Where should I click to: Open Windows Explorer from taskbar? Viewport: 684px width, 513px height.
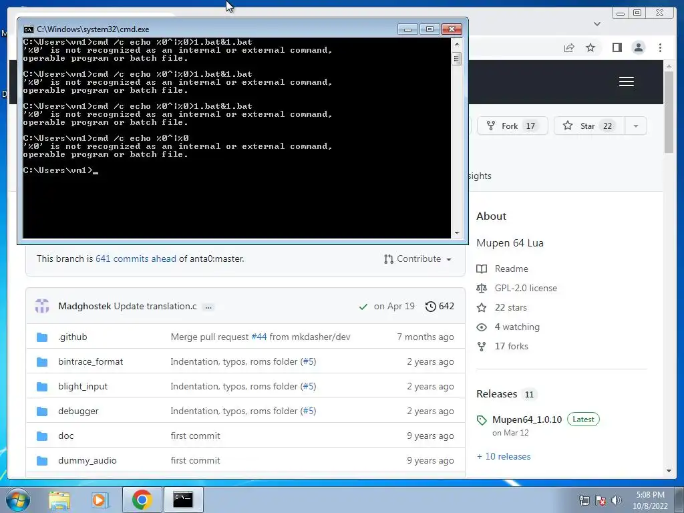(x=59, y=500)
